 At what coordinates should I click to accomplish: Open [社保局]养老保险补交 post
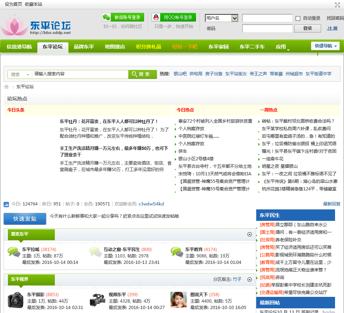point(281,240)
